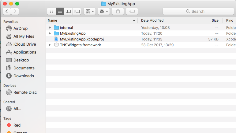The image size is (236, 133).
Task: Click the Remote Disc icon
Action: [9, 92]
